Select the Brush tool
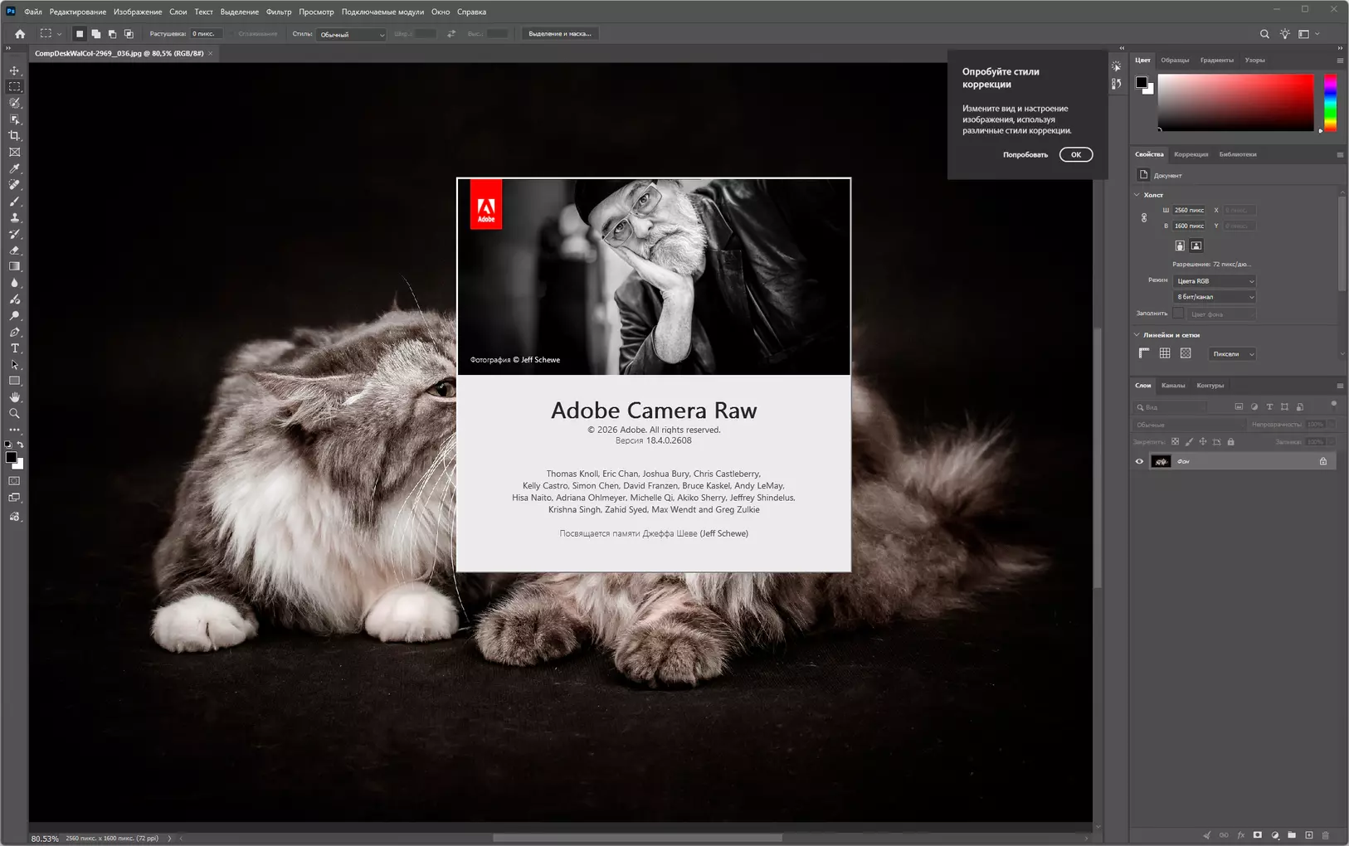Viewport: 1349px width, 846px height. point(15,202)
